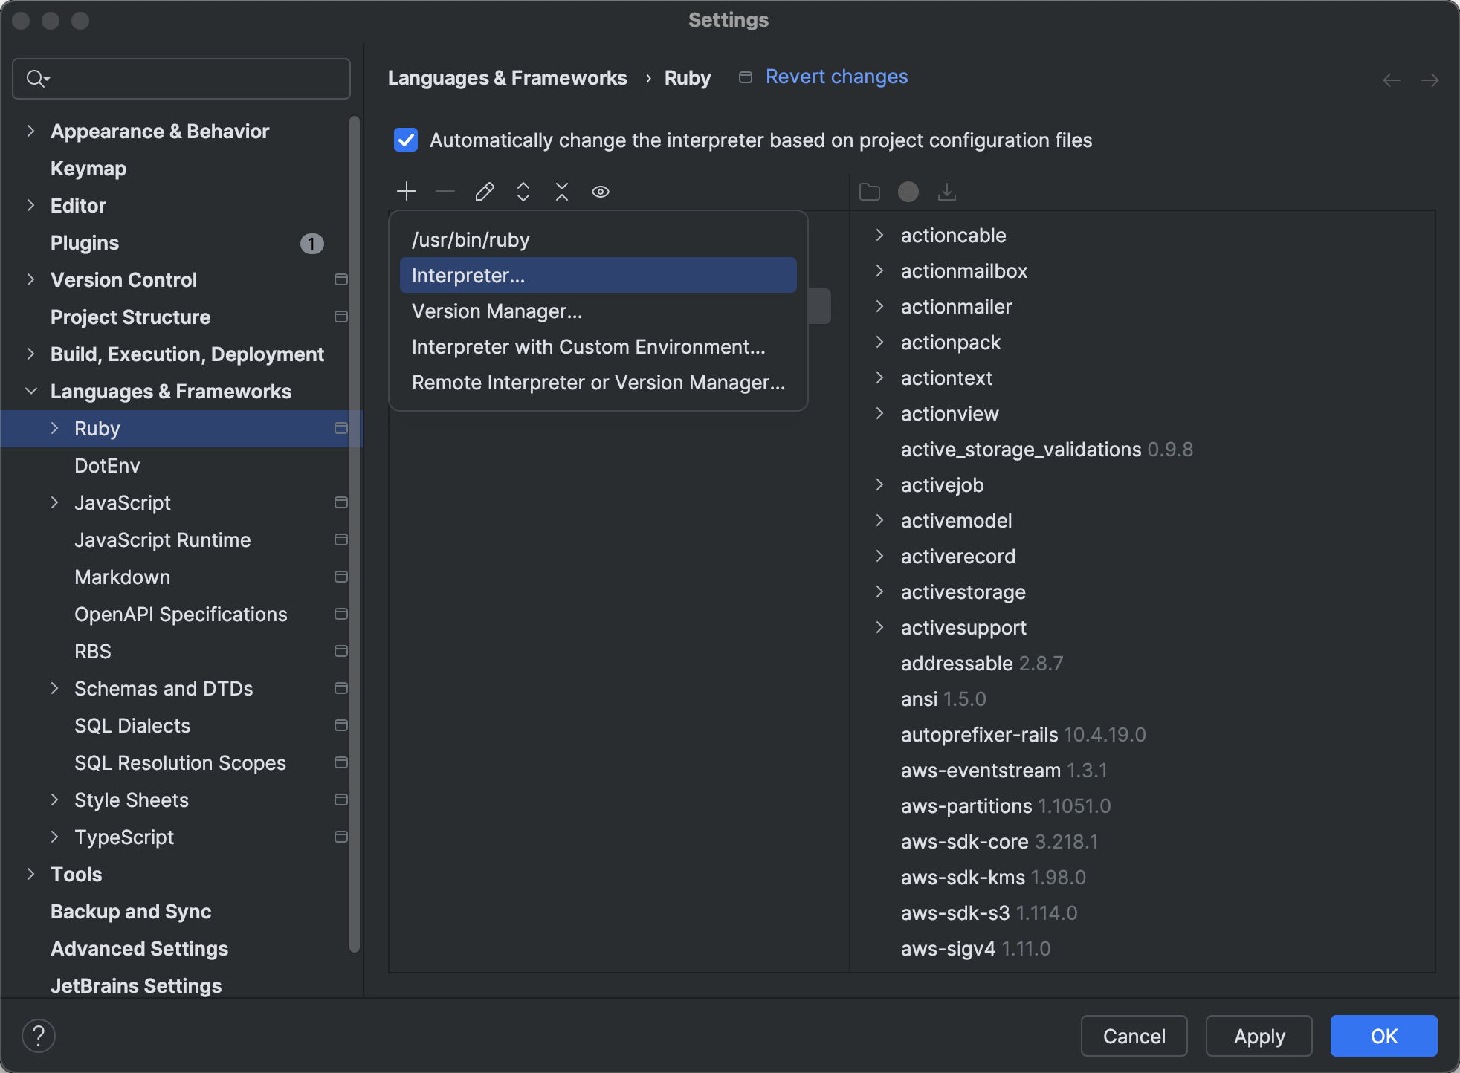Click the project-level icon beside the Ruby row

click(x=341, y=428)
